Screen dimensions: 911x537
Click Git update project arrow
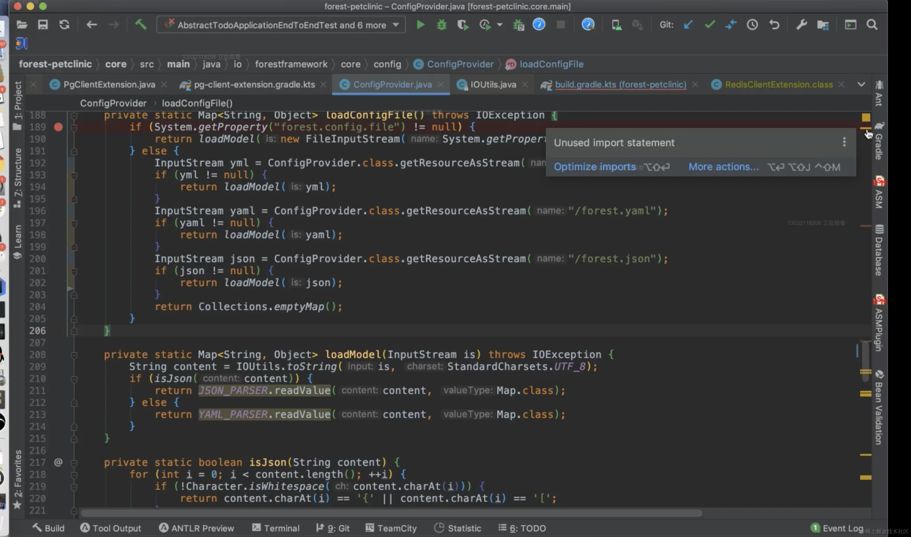tap(688, 25)
